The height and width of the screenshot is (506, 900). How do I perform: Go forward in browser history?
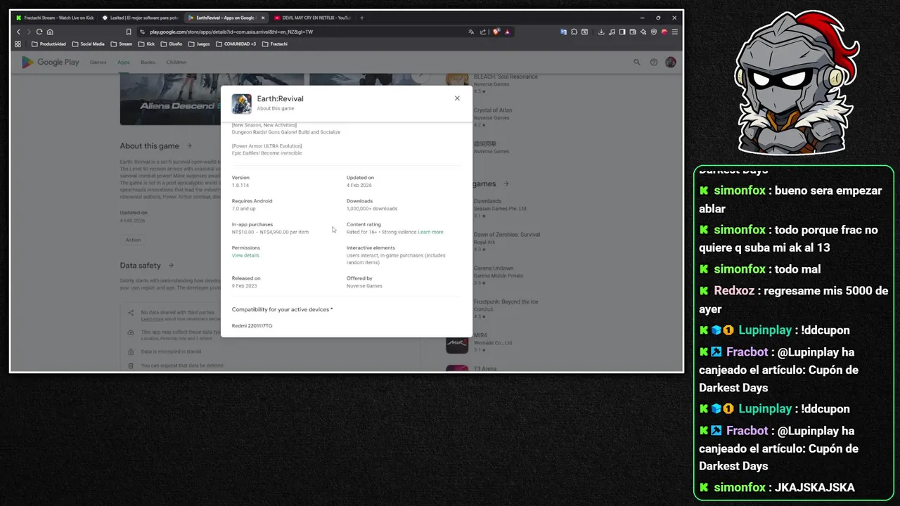click(29, 32)
